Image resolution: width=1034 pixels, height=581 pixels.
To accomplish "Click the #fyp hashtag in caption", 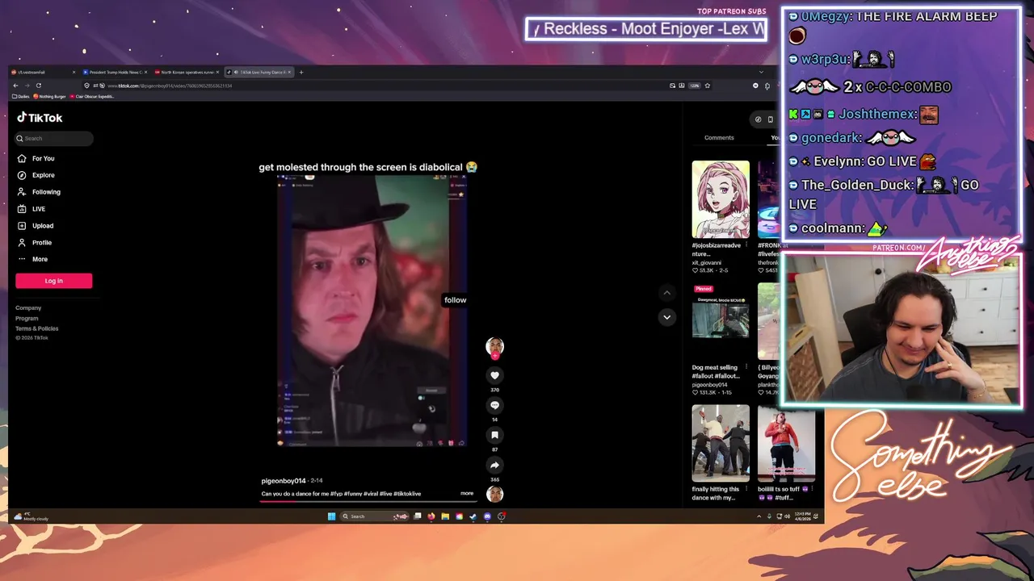I will (x=336, y=493).
